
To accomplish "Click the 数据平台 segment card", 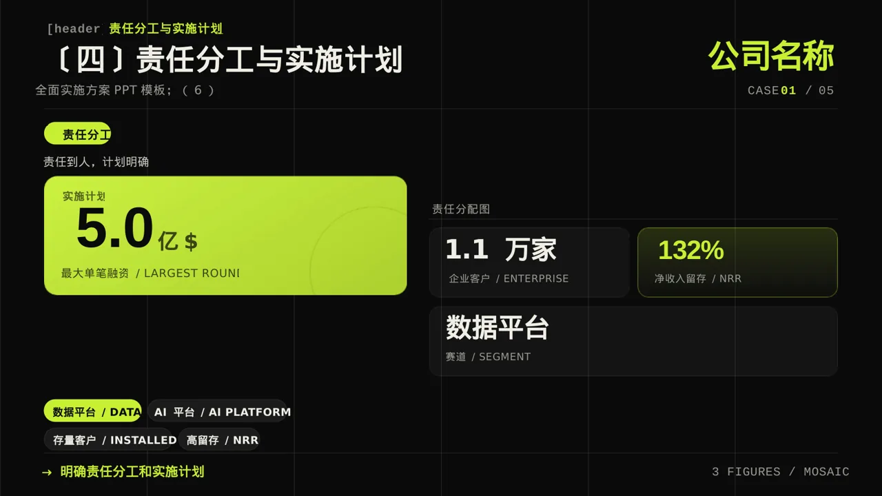I will tap(633, 341).
